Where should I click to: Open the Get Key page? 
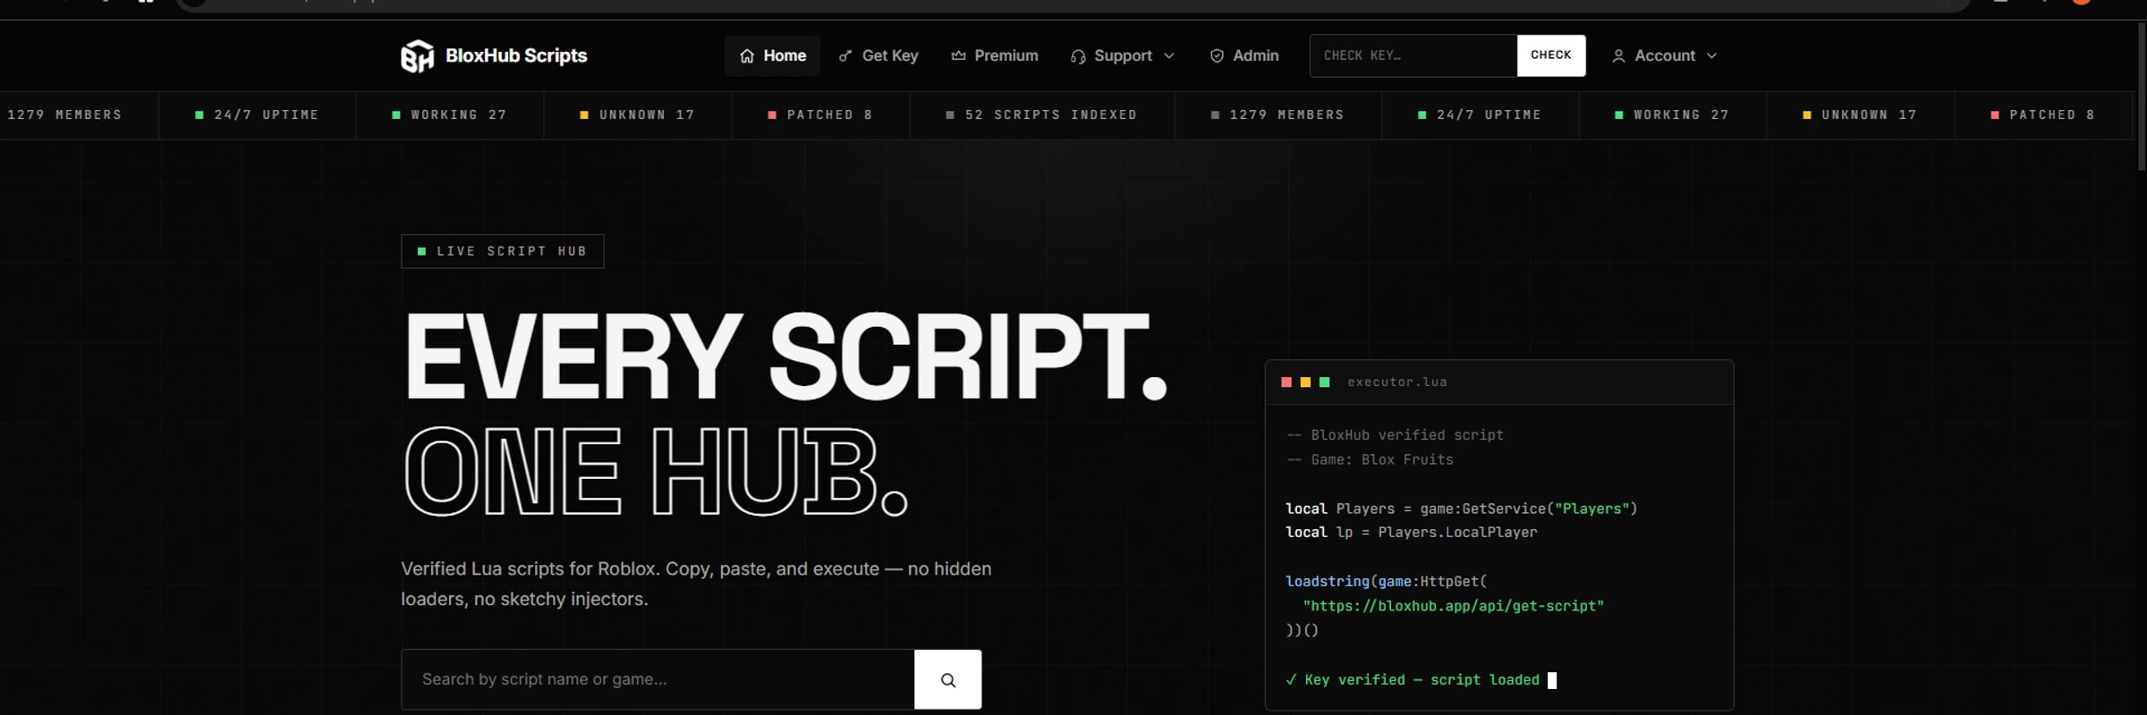[x=878, y=55]
